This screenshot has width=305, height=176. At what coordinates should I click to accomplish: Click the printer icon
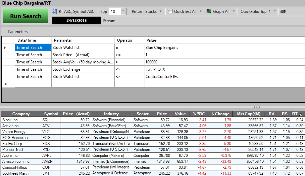pos(283,11)
